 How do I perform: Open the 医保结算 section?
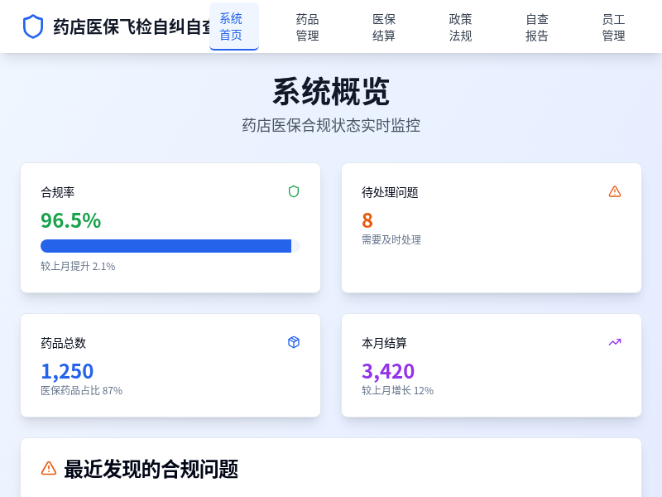(x=383, y=26)
